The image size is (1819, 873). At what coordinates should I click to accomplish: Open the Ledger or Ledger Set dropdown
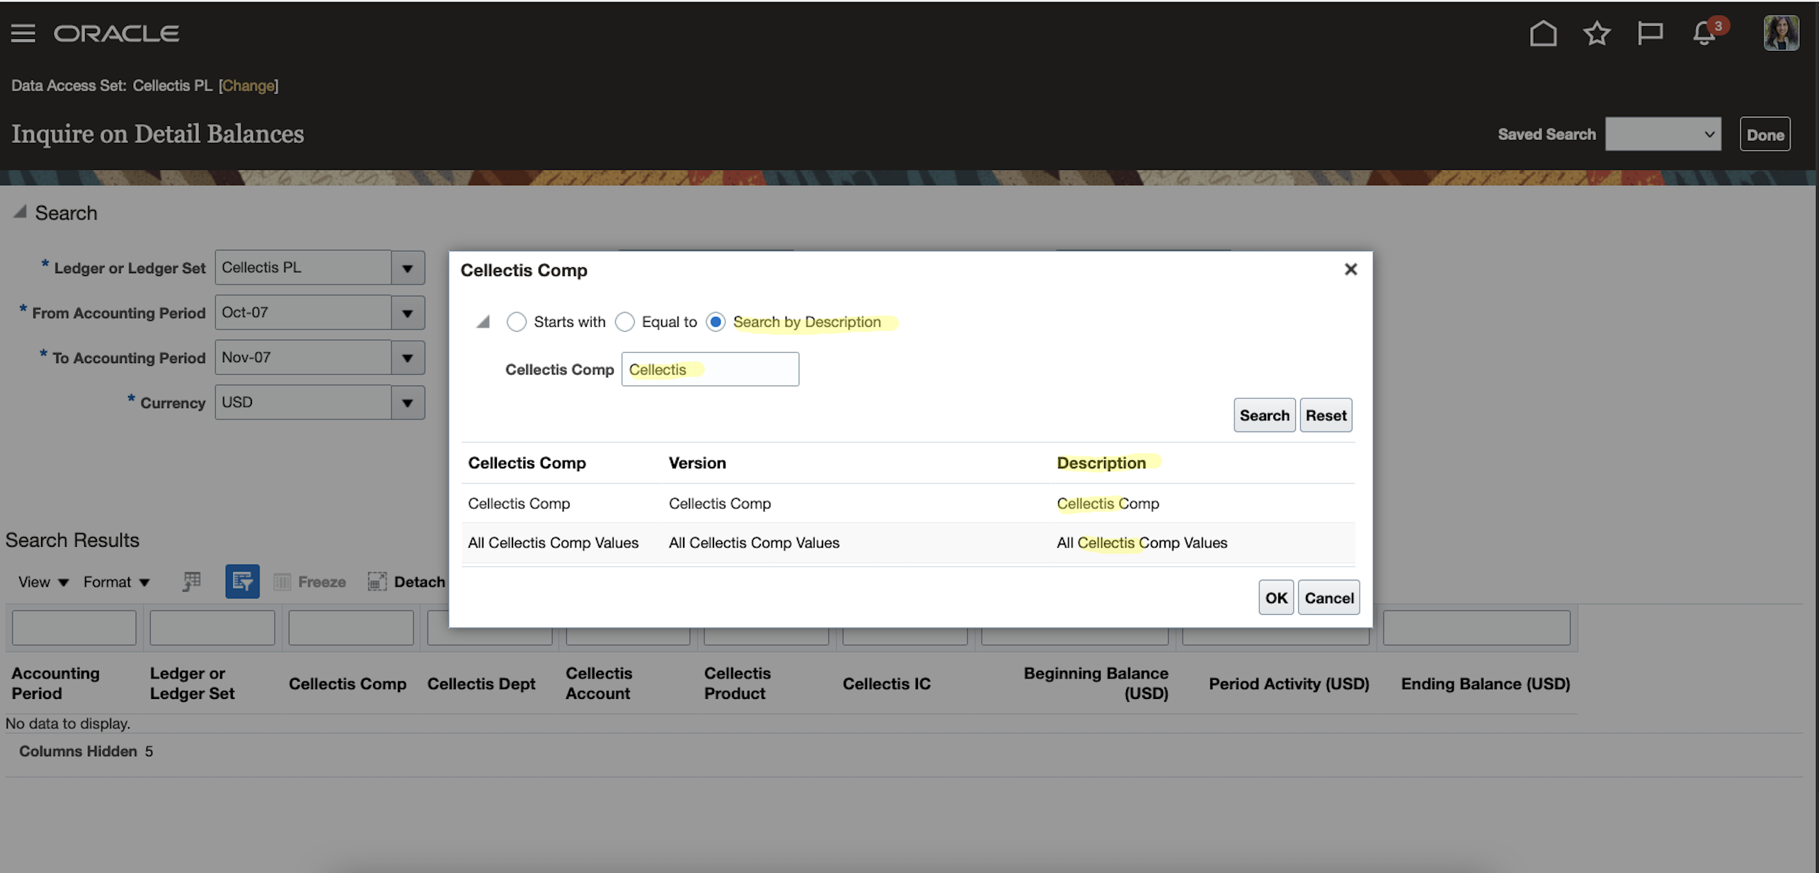[408, 268]
